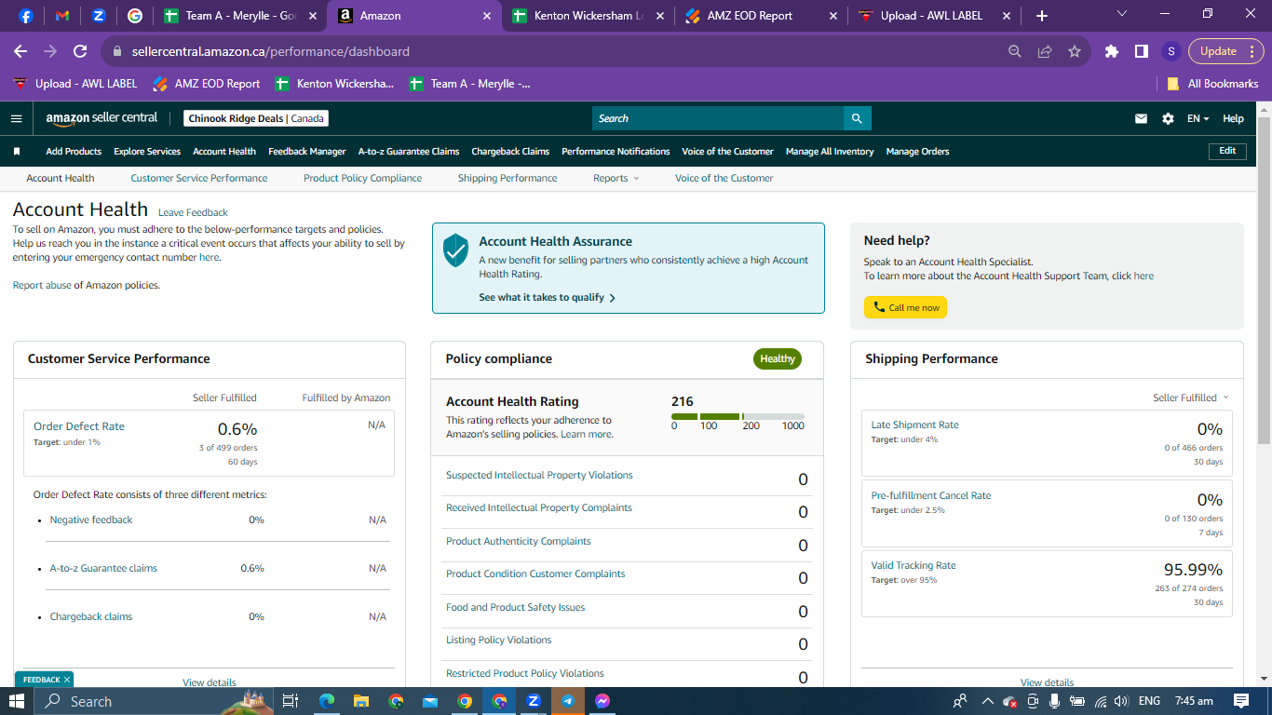
Task: Open the Chrome menu beside Update
Action: point(1252,51)
